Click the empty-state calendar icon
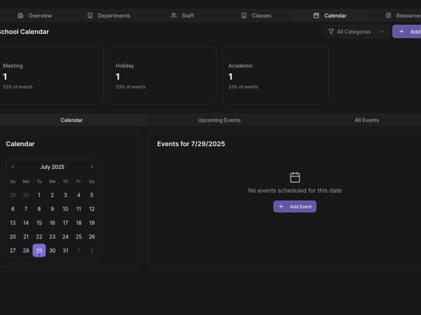 pos(295,177)
